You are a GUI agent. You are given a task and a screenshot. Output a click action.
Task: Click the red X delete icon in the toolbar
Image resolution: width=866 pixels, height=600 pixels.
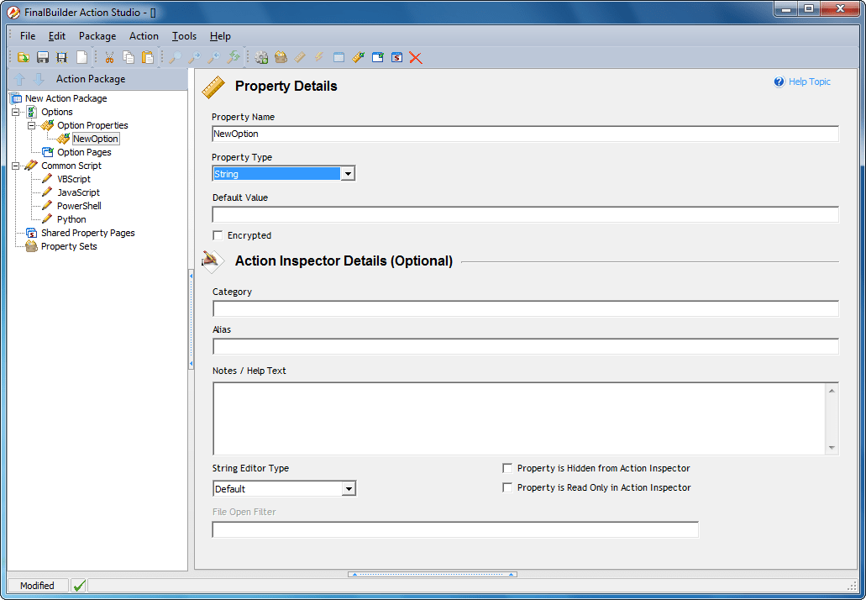pyautogui.click(x=413, y=57)
